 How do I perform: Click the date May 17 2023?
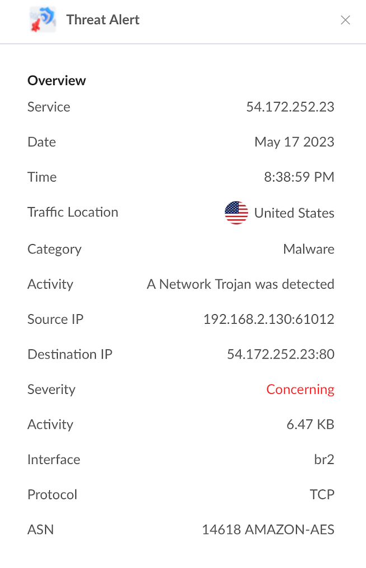pos(294,142)
